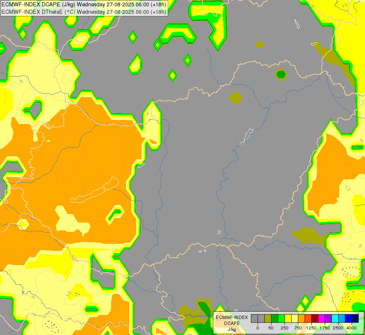Select the cyan legend swatch
Screen dimensions: 365x335
point(335,318)
